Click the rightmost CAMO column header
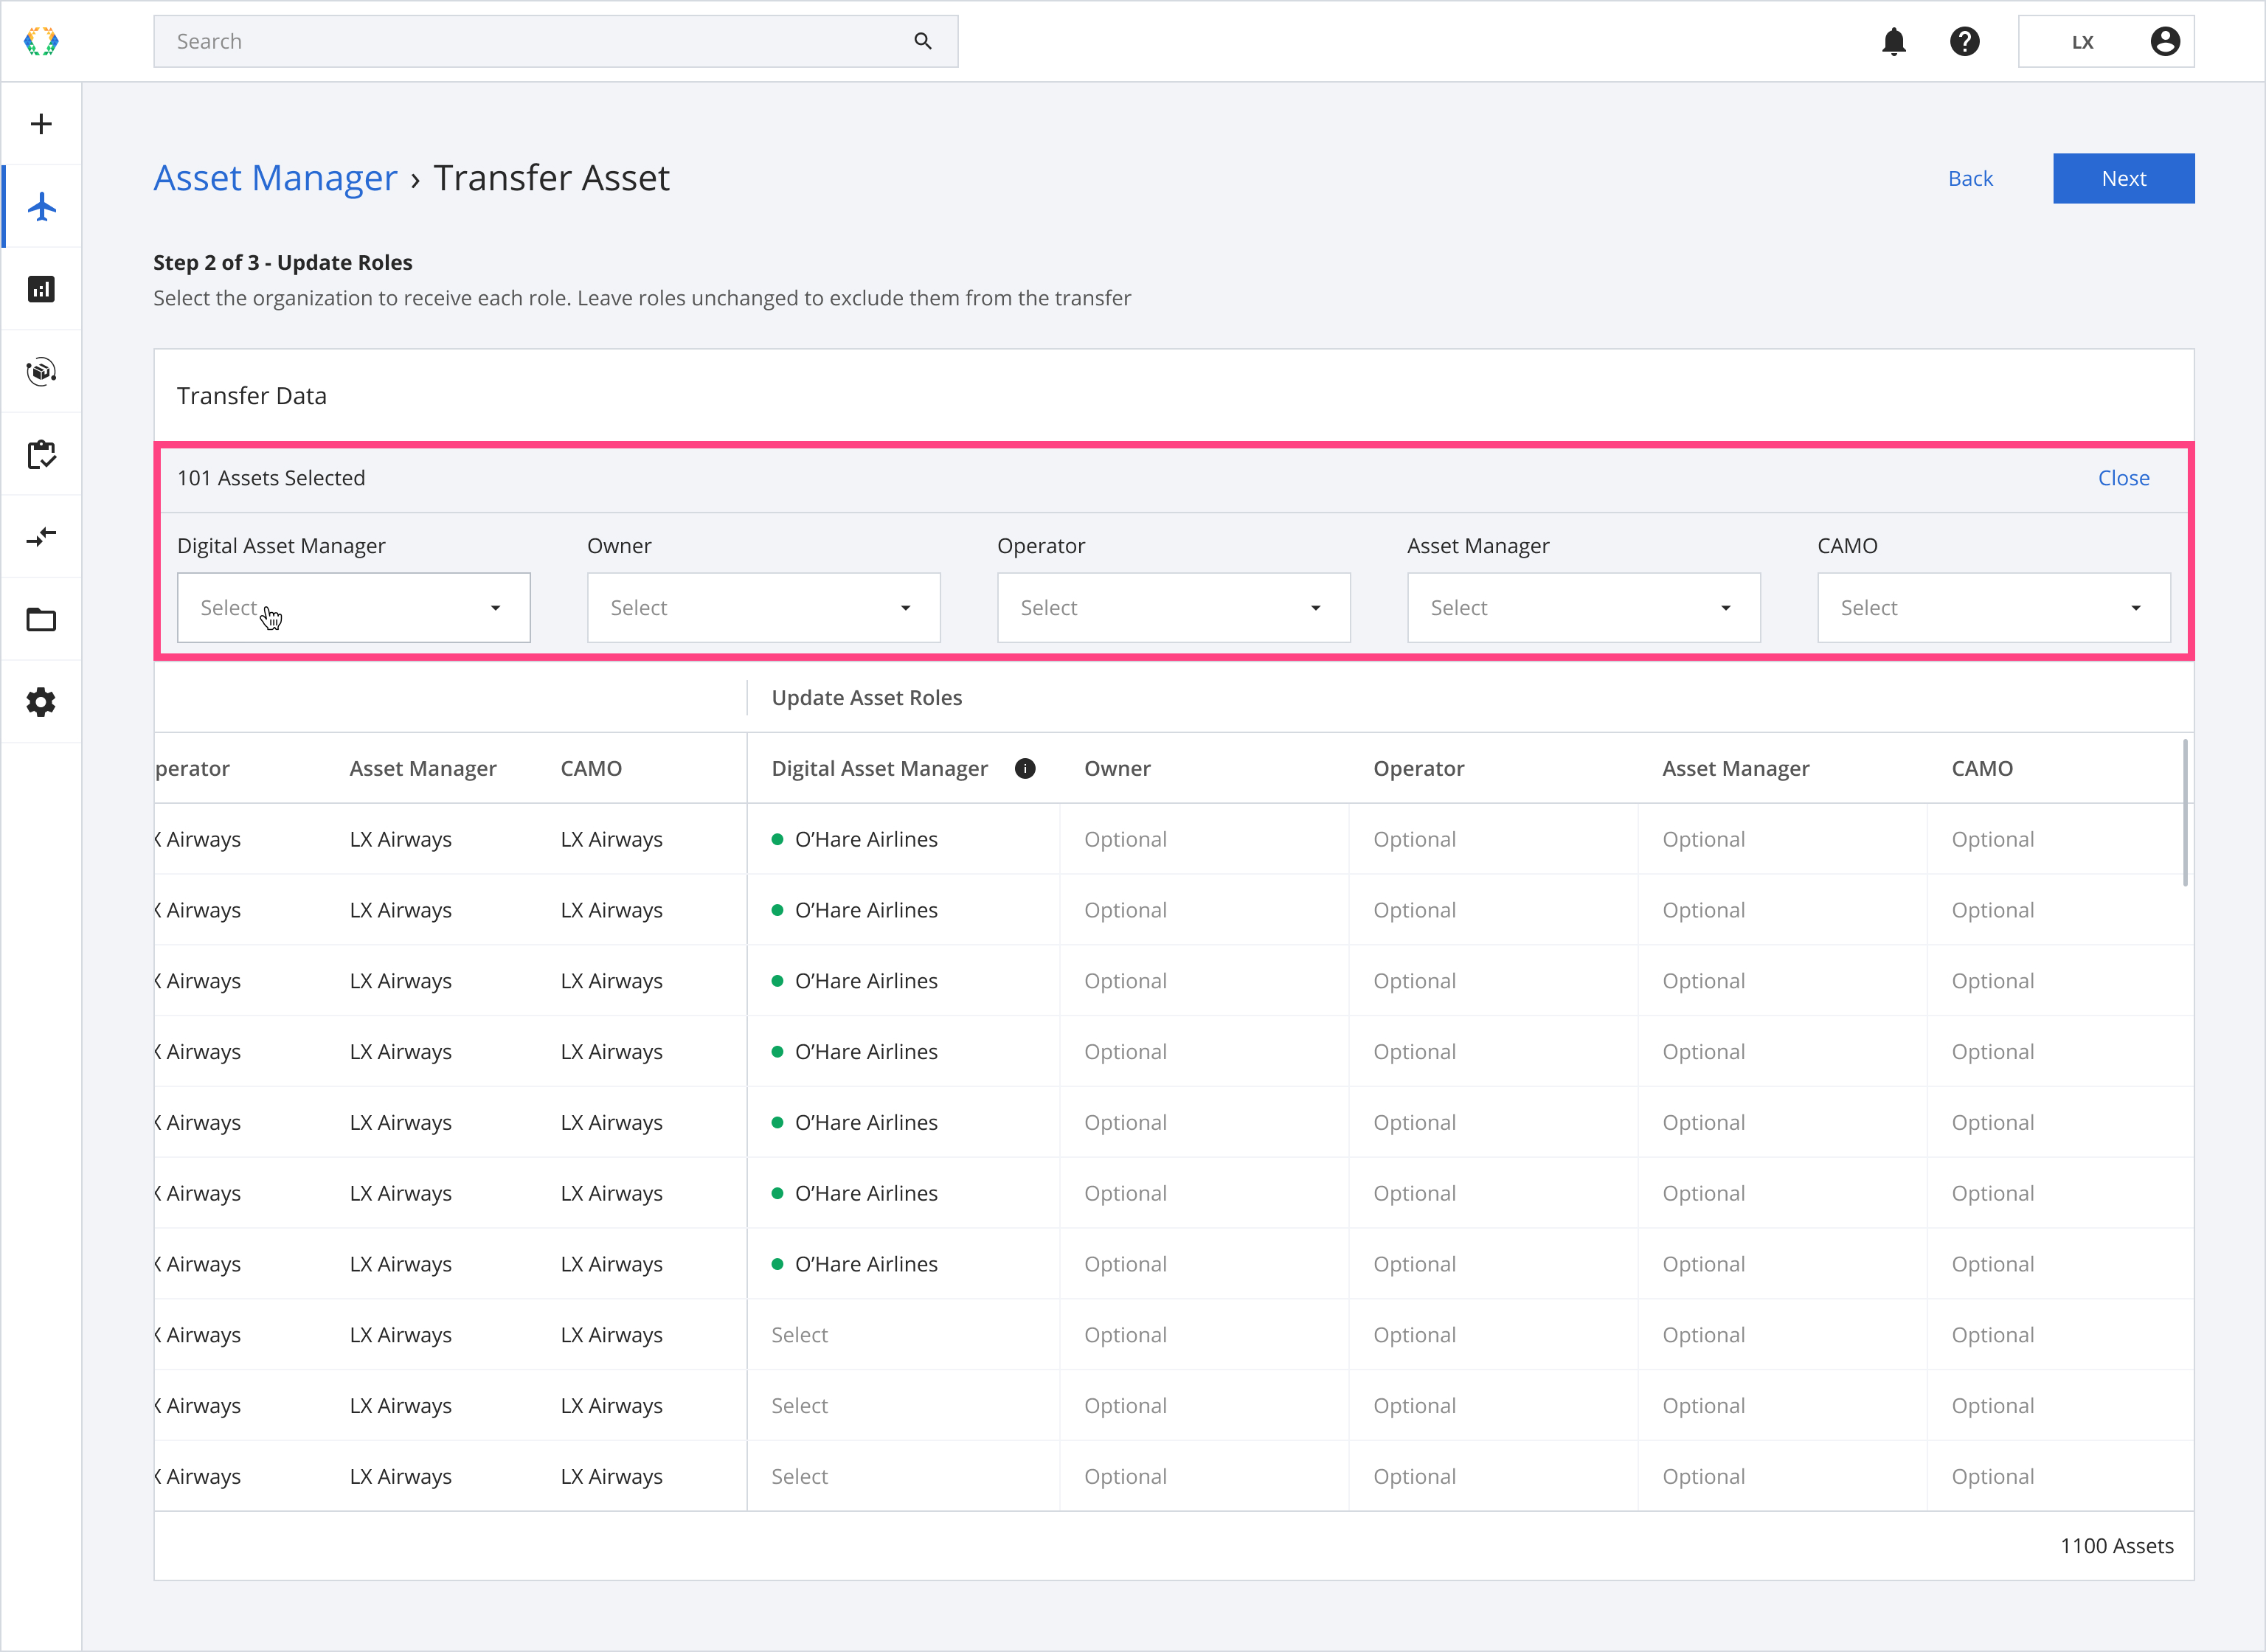 (x=1982, y=768)
